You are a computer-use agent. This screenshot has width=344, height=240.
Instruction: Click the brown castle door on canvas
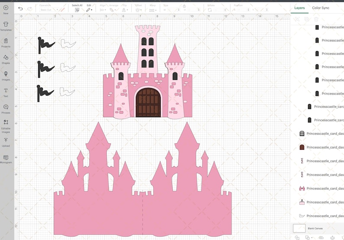[x=148, y=103]
